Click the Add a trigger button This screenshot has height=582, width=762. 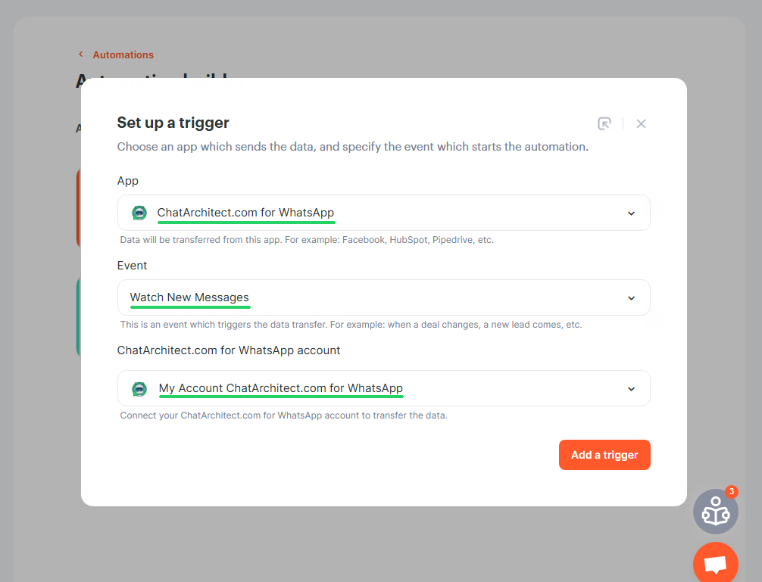click(604, 455)
